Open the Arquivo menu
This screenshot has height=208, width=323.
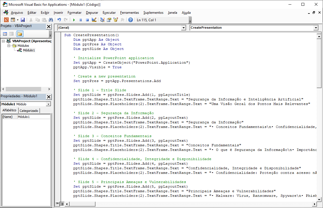(17, 13)
